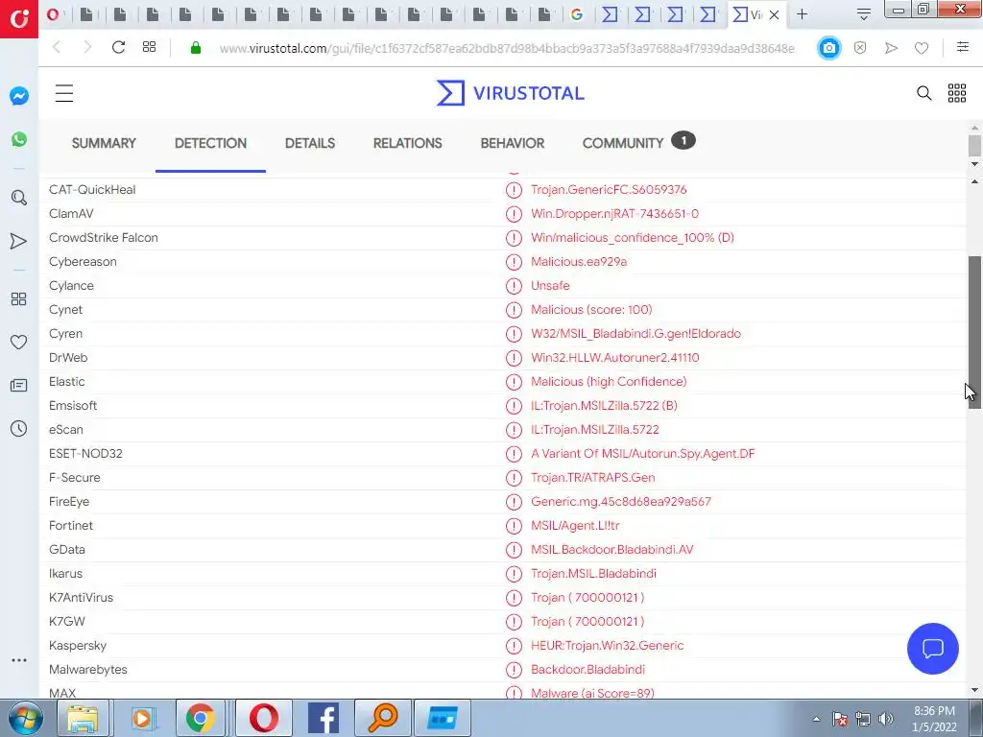
Task: Click the address bar URL
Action: click(x=507, y=48)
